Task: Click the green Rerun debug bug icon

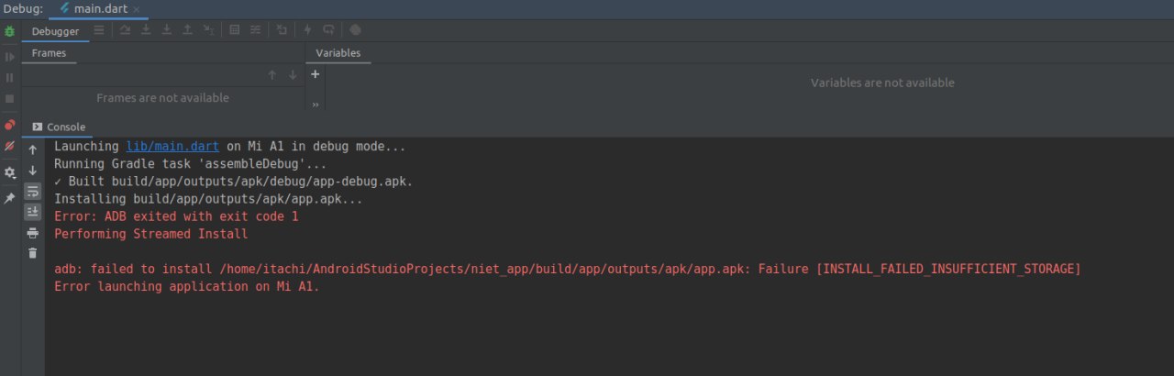Action: coord(9,31)
